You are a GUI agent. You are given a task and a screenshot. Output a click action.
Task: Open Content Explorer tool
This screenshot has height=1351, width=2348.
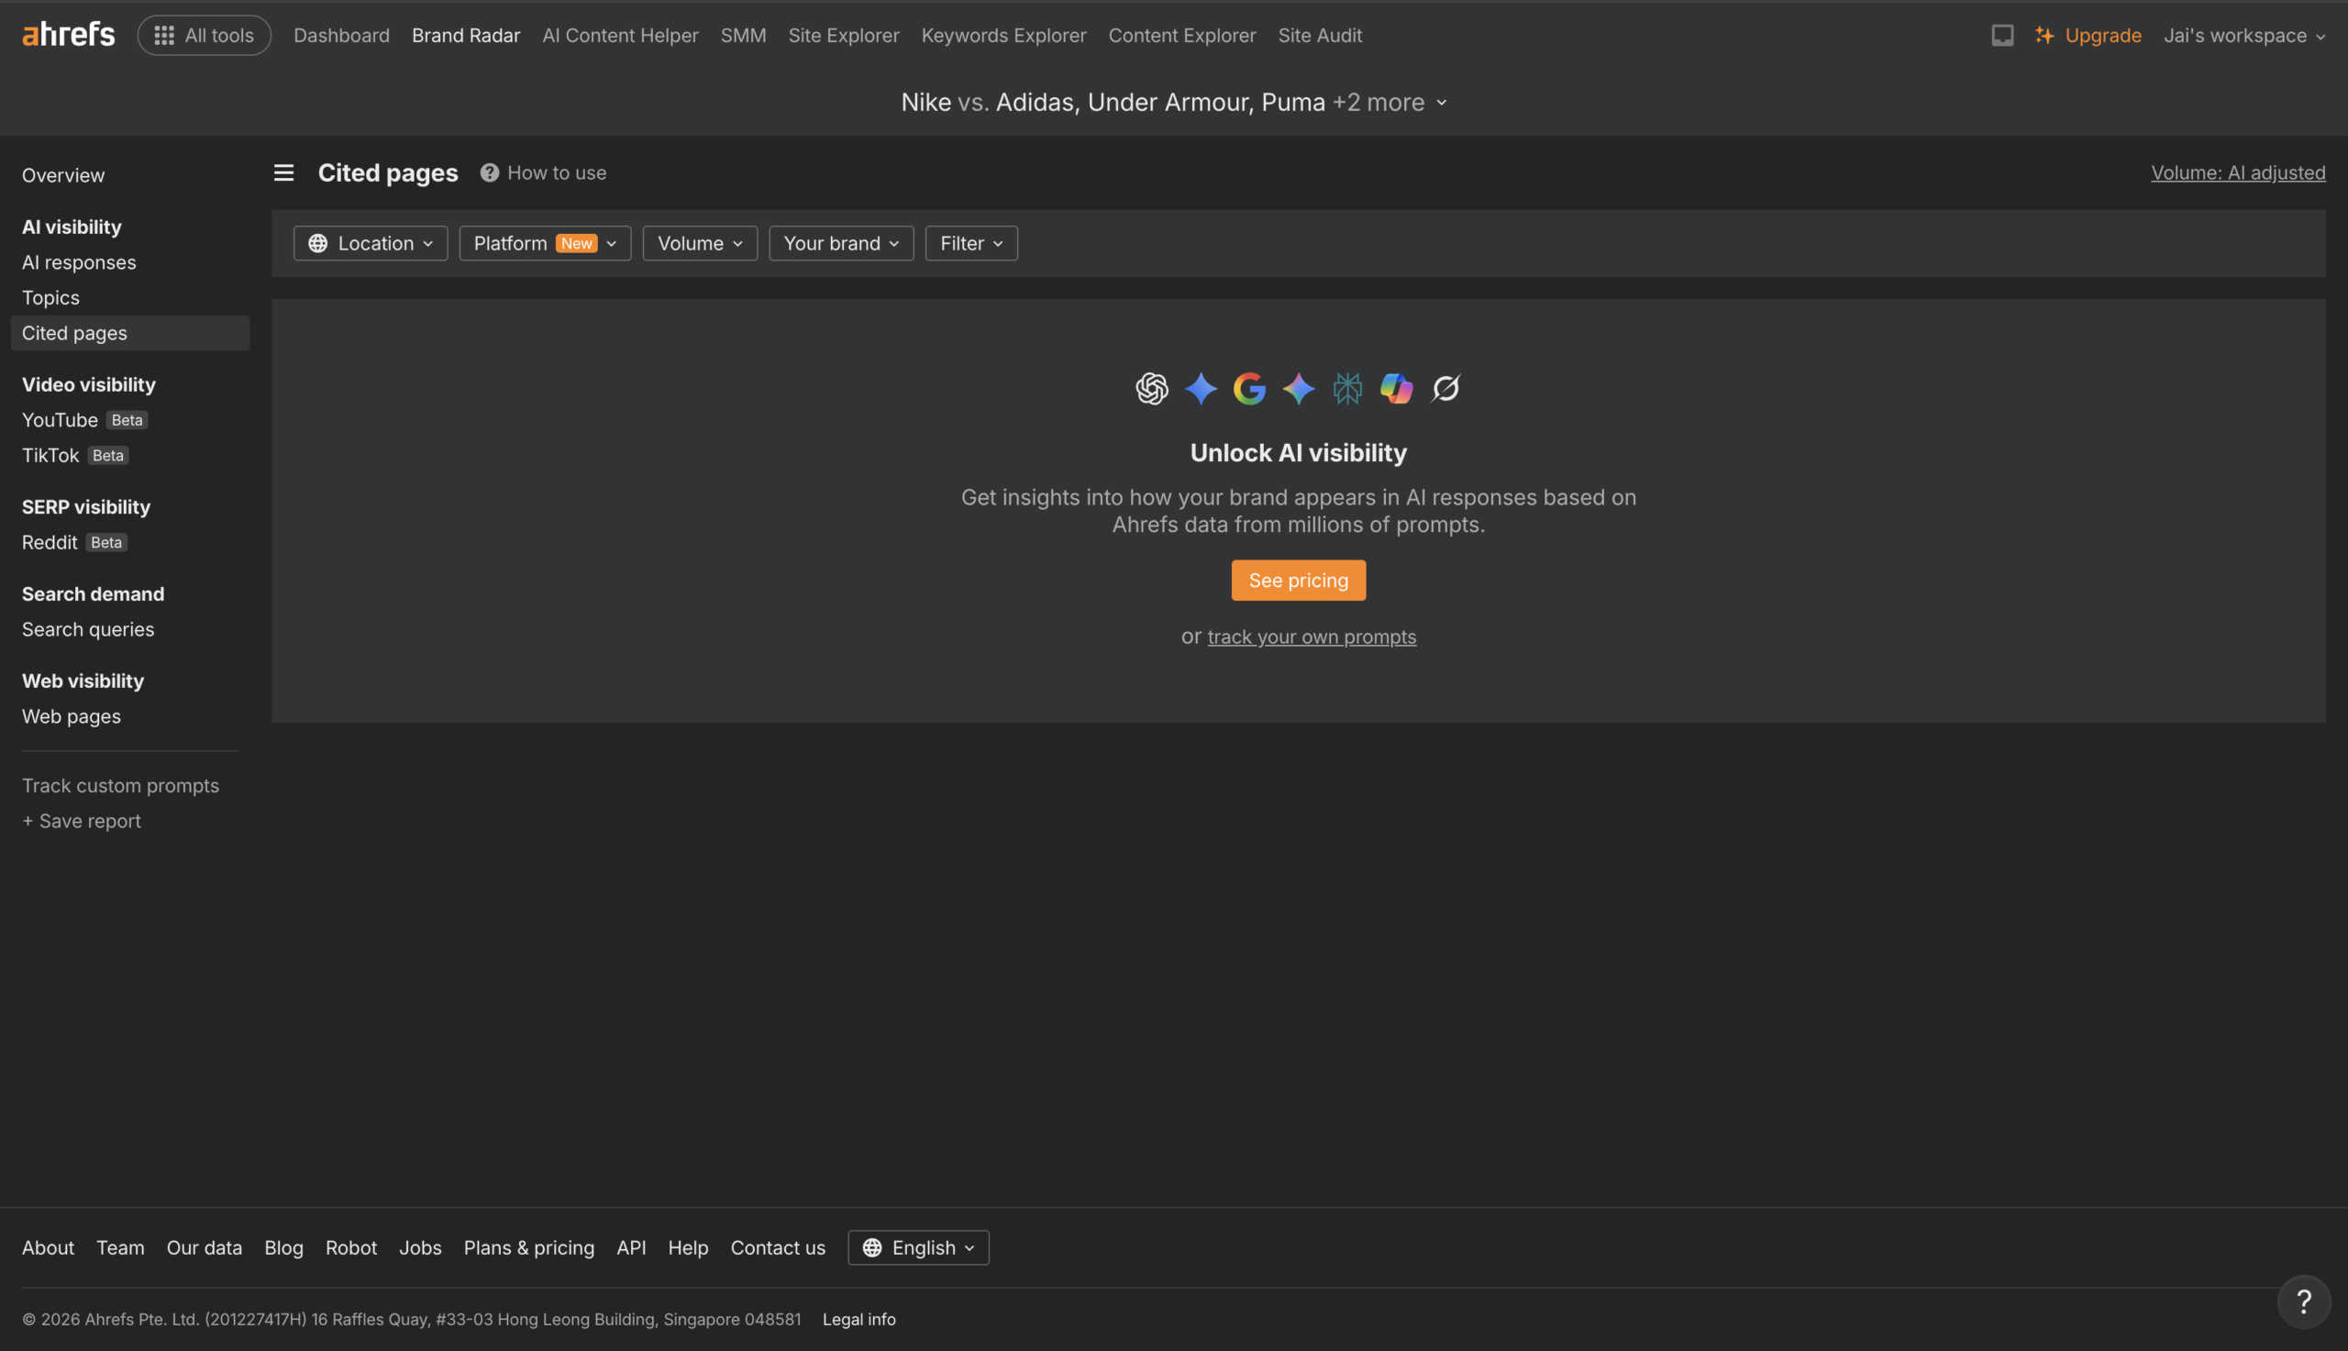tap(1182, 35)
